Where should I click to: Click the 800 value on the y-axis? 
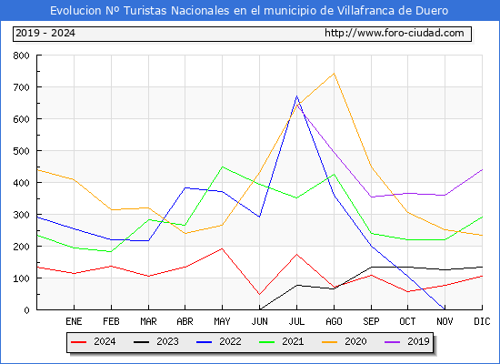pyautogui.click(x=21, y=56)
